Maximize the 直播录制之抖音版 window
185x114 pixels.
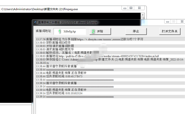(174, 22)
